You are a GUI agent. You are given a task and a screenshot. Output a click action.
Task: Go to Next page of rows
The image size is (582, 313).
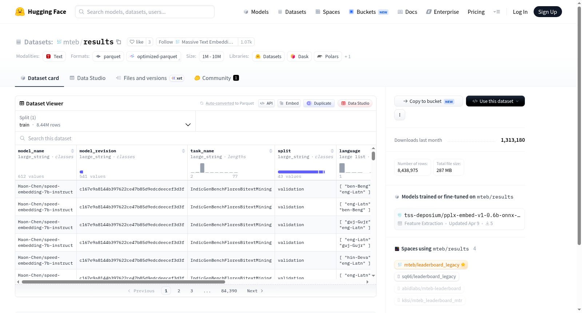[255, 291]
